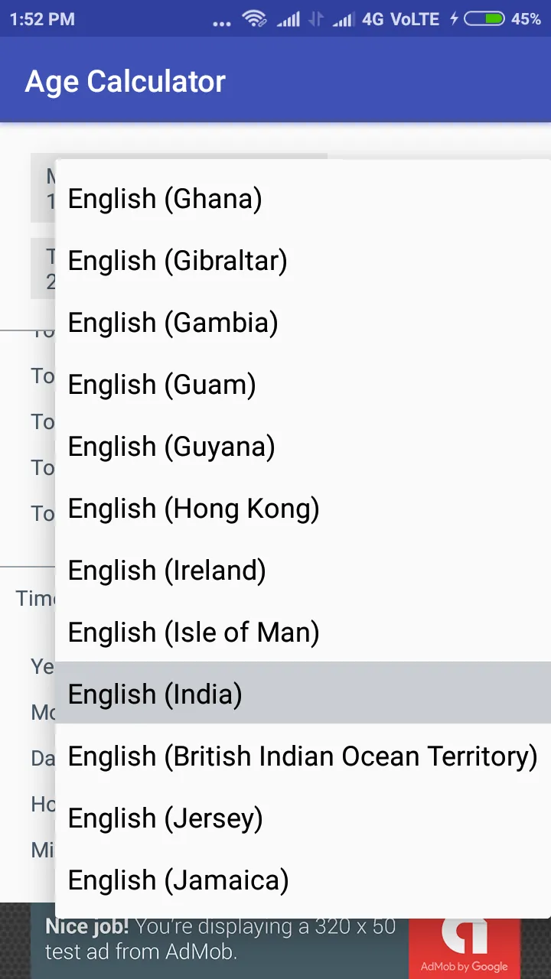This screenshot has height=979, width=551.
Task: Select English (Hong Kong) locale
Action: (303, 509)
